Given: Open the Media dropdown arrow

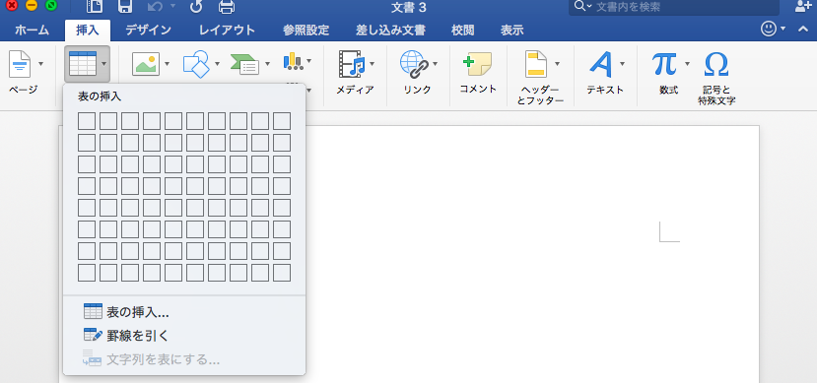Looking at the screenshot, I should [x=372, y=65].
